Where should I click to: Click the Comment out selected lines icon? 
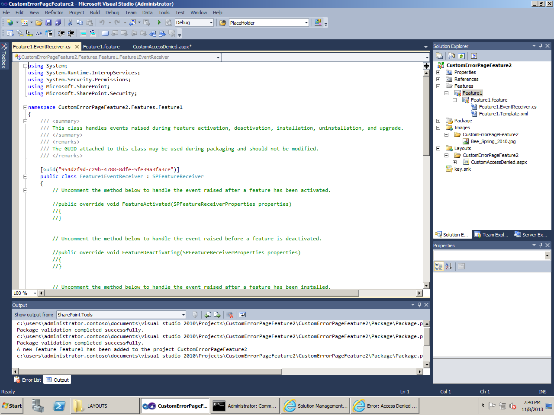83,33
